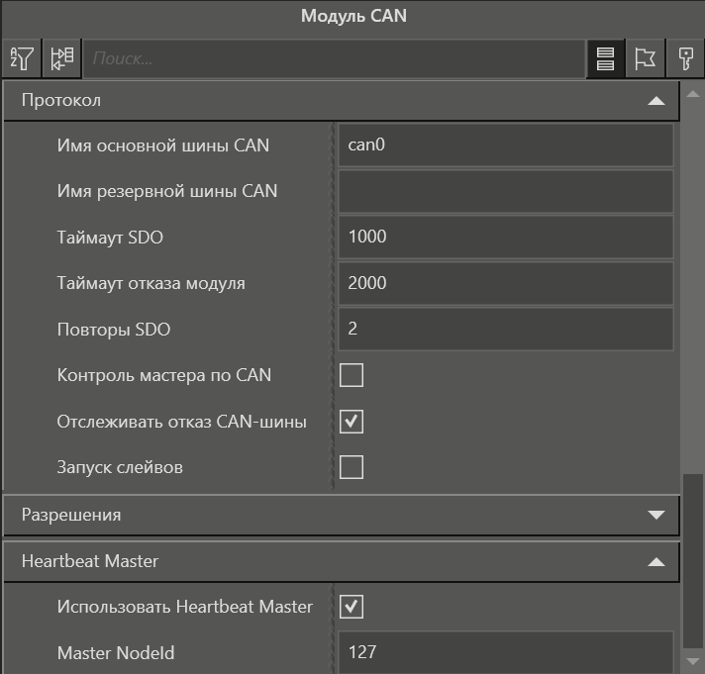Click the scrollbar up arrow

[692, 94]
